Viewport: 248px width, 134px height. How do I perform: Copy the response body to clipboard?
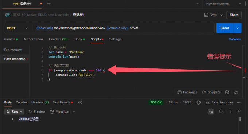tap(231, 111)
